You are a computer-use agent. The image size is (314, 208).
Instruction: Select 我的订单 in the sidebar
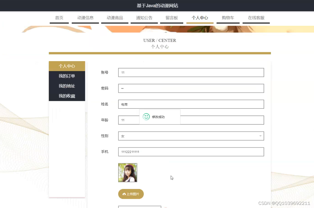click(x=67, y=76)
